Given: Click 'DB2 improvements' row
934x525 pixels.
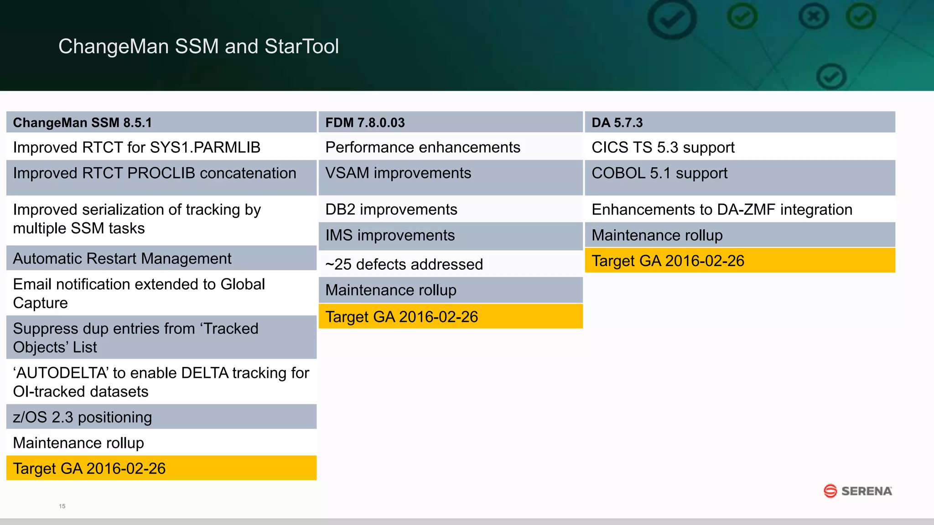Looking at the screenshot, I should pos(451,209).
